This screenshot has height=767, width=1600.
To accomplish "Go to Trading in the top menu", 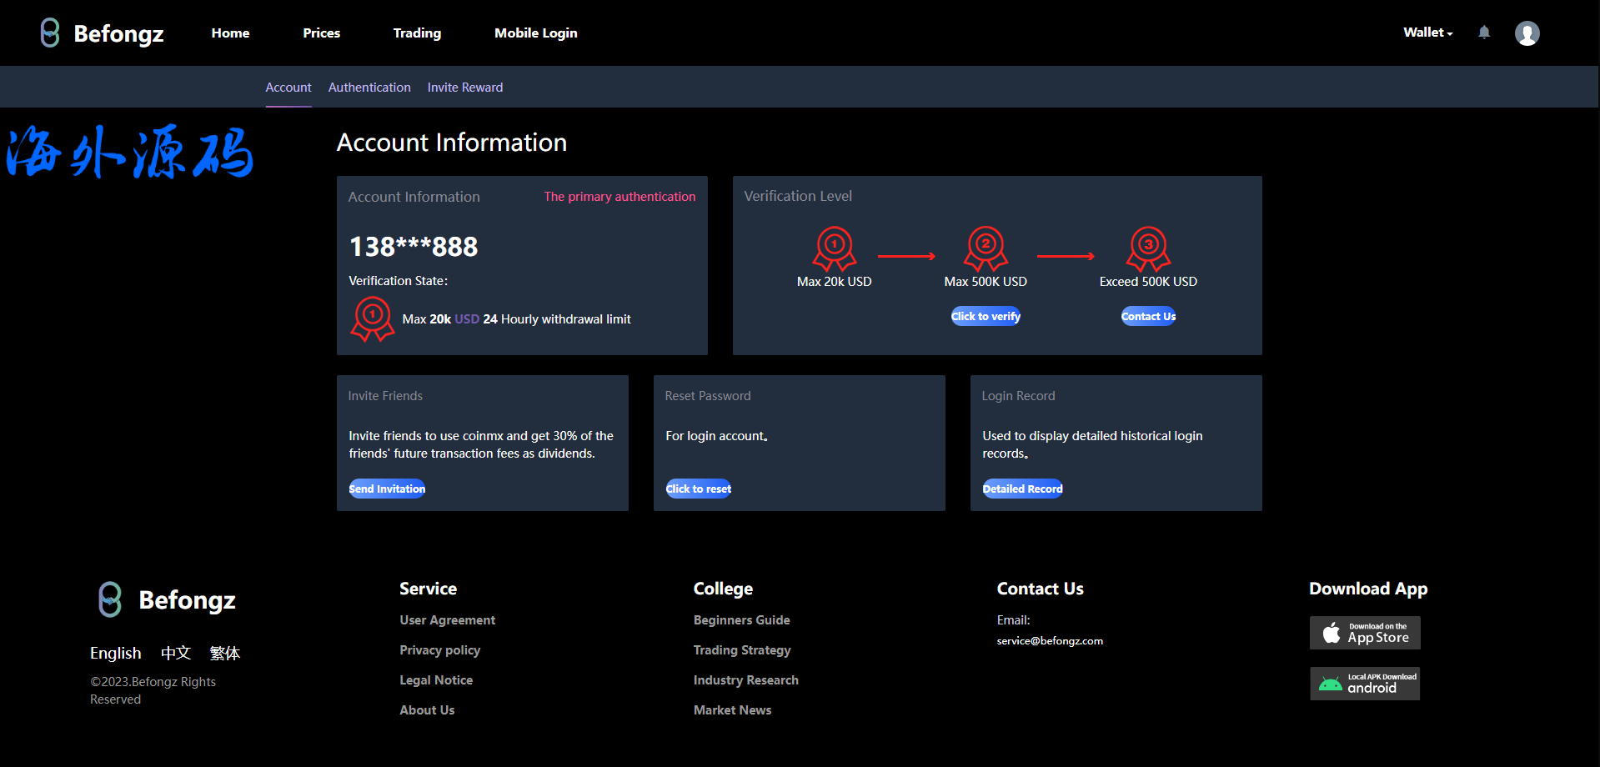I will [x=417, y=33].
